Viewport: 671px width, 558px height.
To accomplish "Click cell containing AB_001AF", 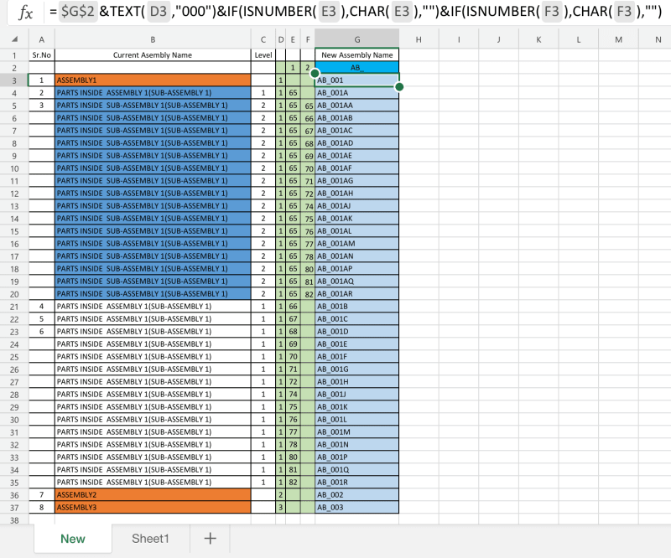I will pyautogui.click(x=357, y=168).
